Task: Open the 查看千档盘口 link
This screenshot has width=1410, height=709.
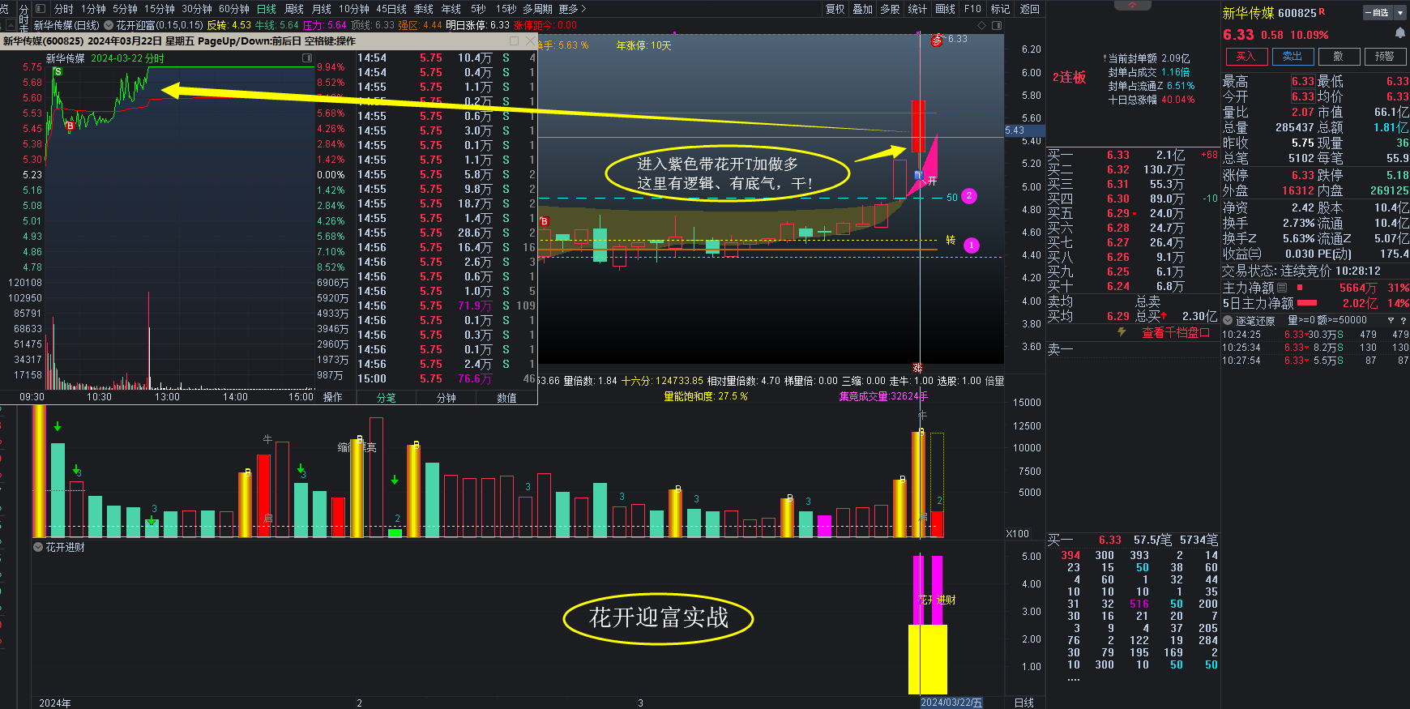Action: pyautogui.click(x=1176, y=332)
